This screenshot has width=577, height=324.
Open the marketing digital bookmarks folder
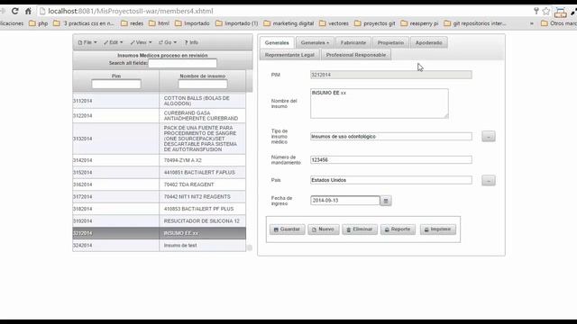point(288,23)
